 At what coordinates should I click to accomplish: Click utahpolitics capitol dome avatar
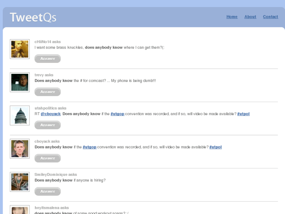pyautogui.click(x=20, y=115)
